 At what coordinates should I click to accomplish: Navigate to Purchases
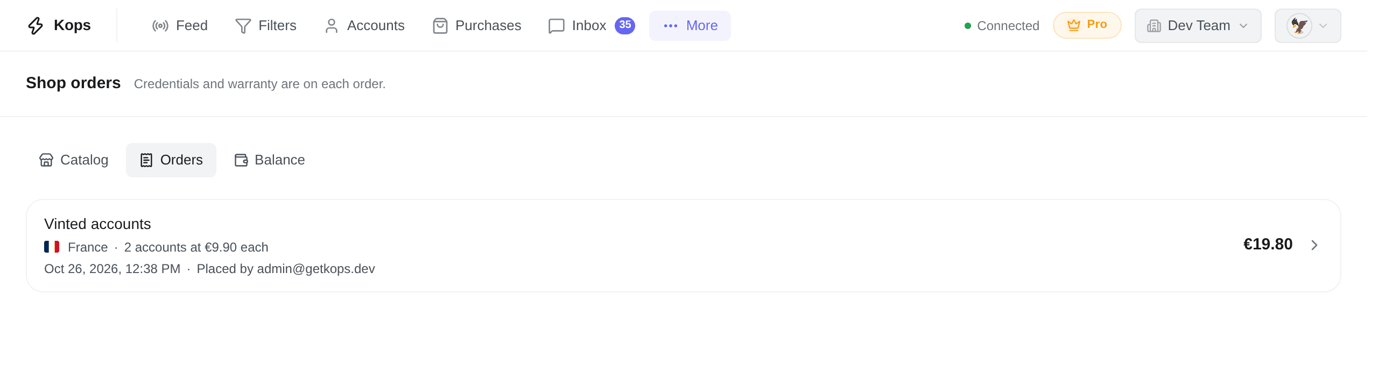pos(477,26)
